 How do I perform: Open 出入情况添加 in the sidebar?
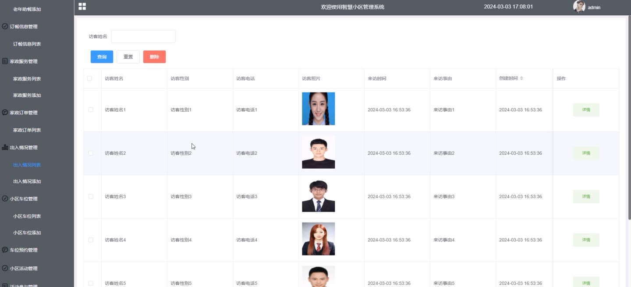tap(27, 181)
